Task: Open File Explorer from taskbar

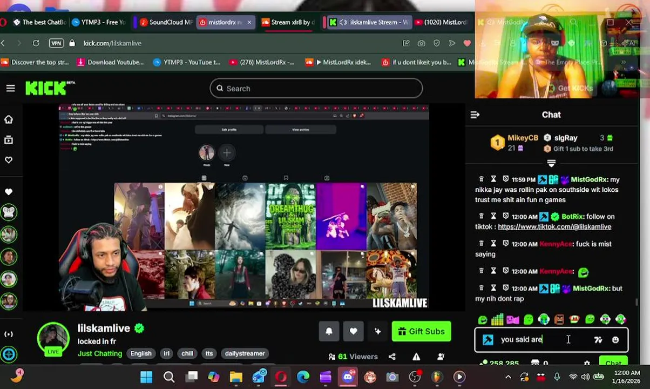Action: point(236,377)
